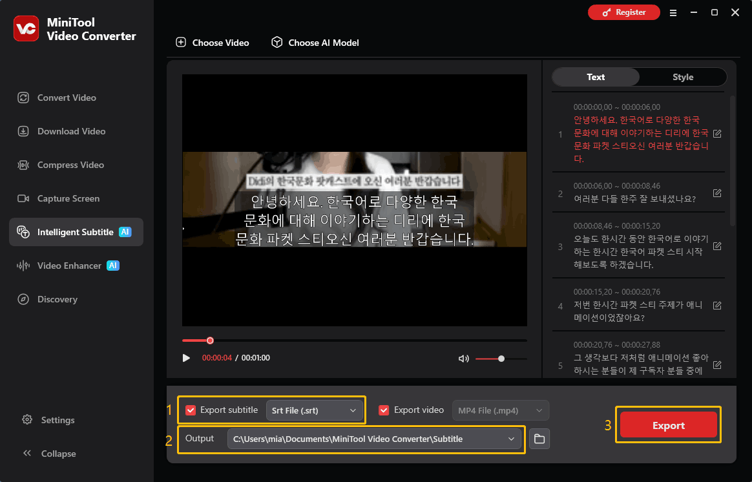Select first red subtitle text entry

pos(641,139)
